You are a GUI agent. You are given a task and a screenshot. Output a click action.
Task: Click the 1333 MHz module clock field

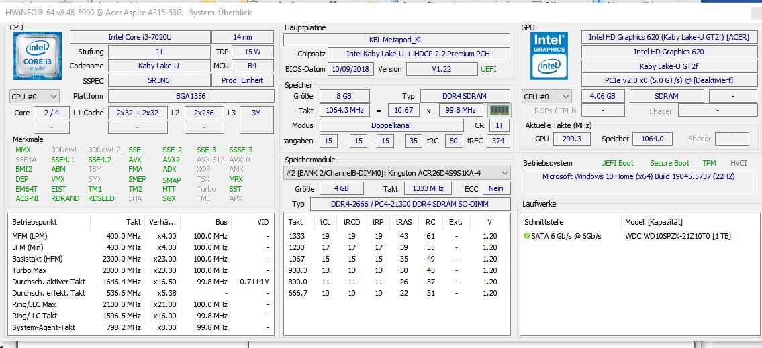(x=428, y=188)
